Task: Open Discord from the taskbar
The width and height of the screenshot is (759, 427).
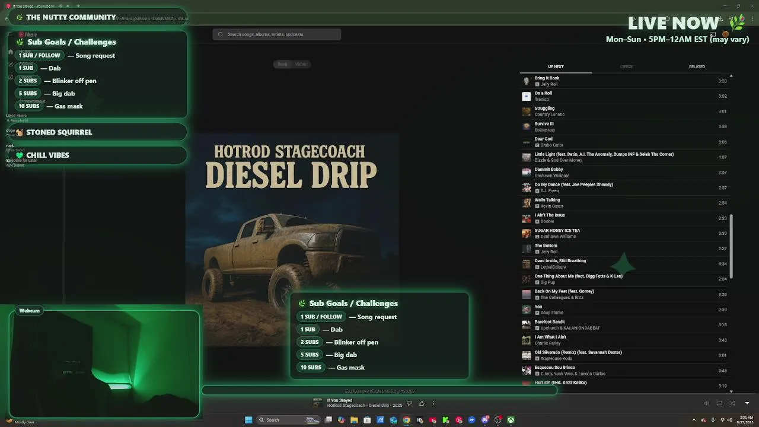Action: tap(484, 420)
